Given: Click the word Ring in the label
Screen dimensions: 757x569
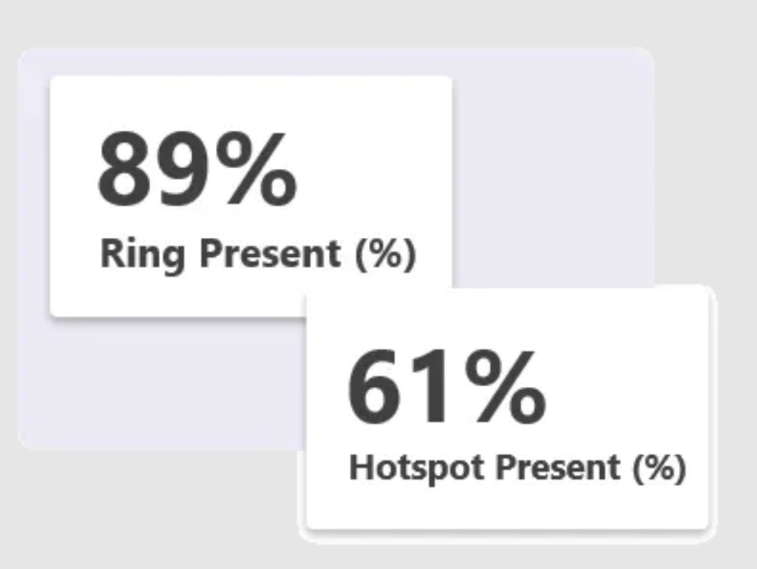Looking at the screenshot, I should [x=142, y=254].
